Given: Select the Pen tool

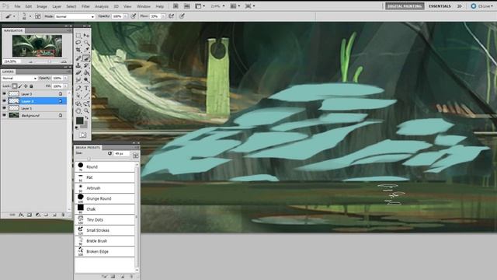Looking at the screenshot, I should (x=78, y=88).
